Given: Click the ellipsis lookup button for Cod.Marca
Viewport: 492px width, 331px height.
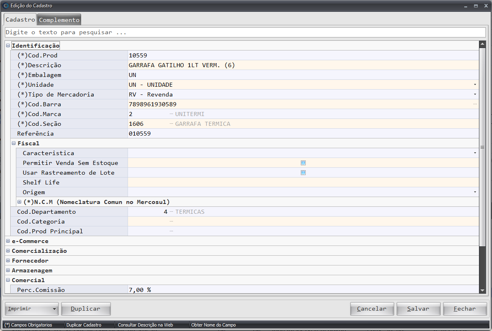Looking at the screenshot, I should click(x=171, y=114).
